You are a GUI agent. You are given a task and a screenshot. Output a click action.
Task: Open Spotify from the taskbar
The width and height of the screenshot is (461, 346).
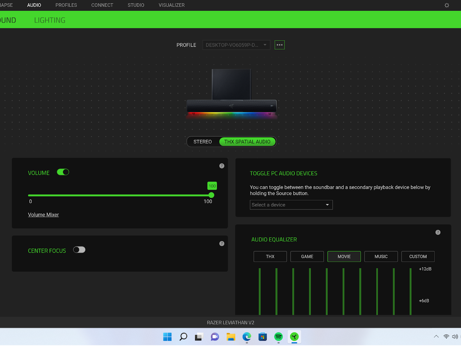[278, 337]
